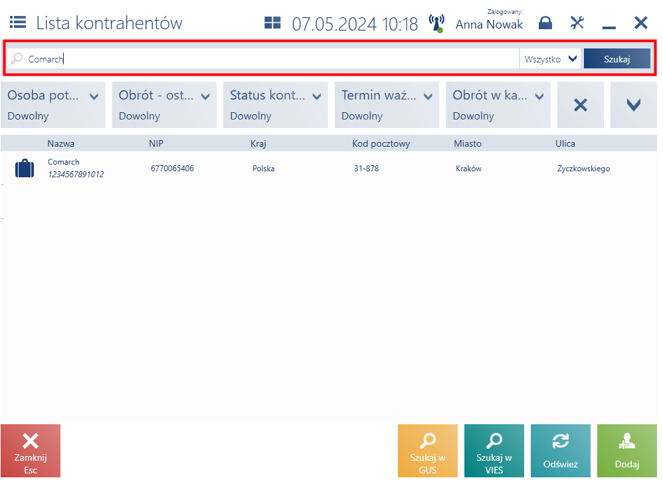Screen dimensions: 663x480
Task: Sort by the Ulica column header
Action: click(565, 143)
